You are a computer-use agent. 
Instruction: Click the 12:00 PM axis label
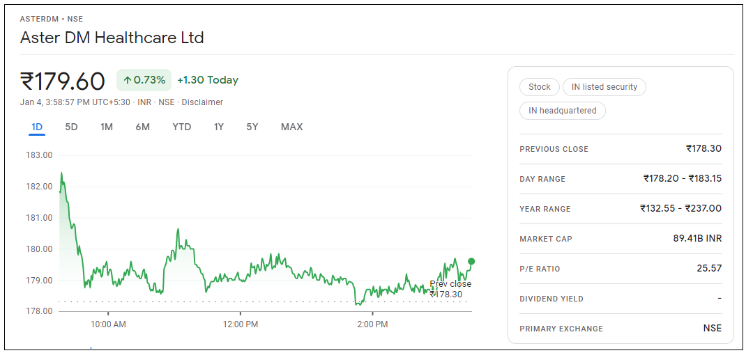point(241,325)
